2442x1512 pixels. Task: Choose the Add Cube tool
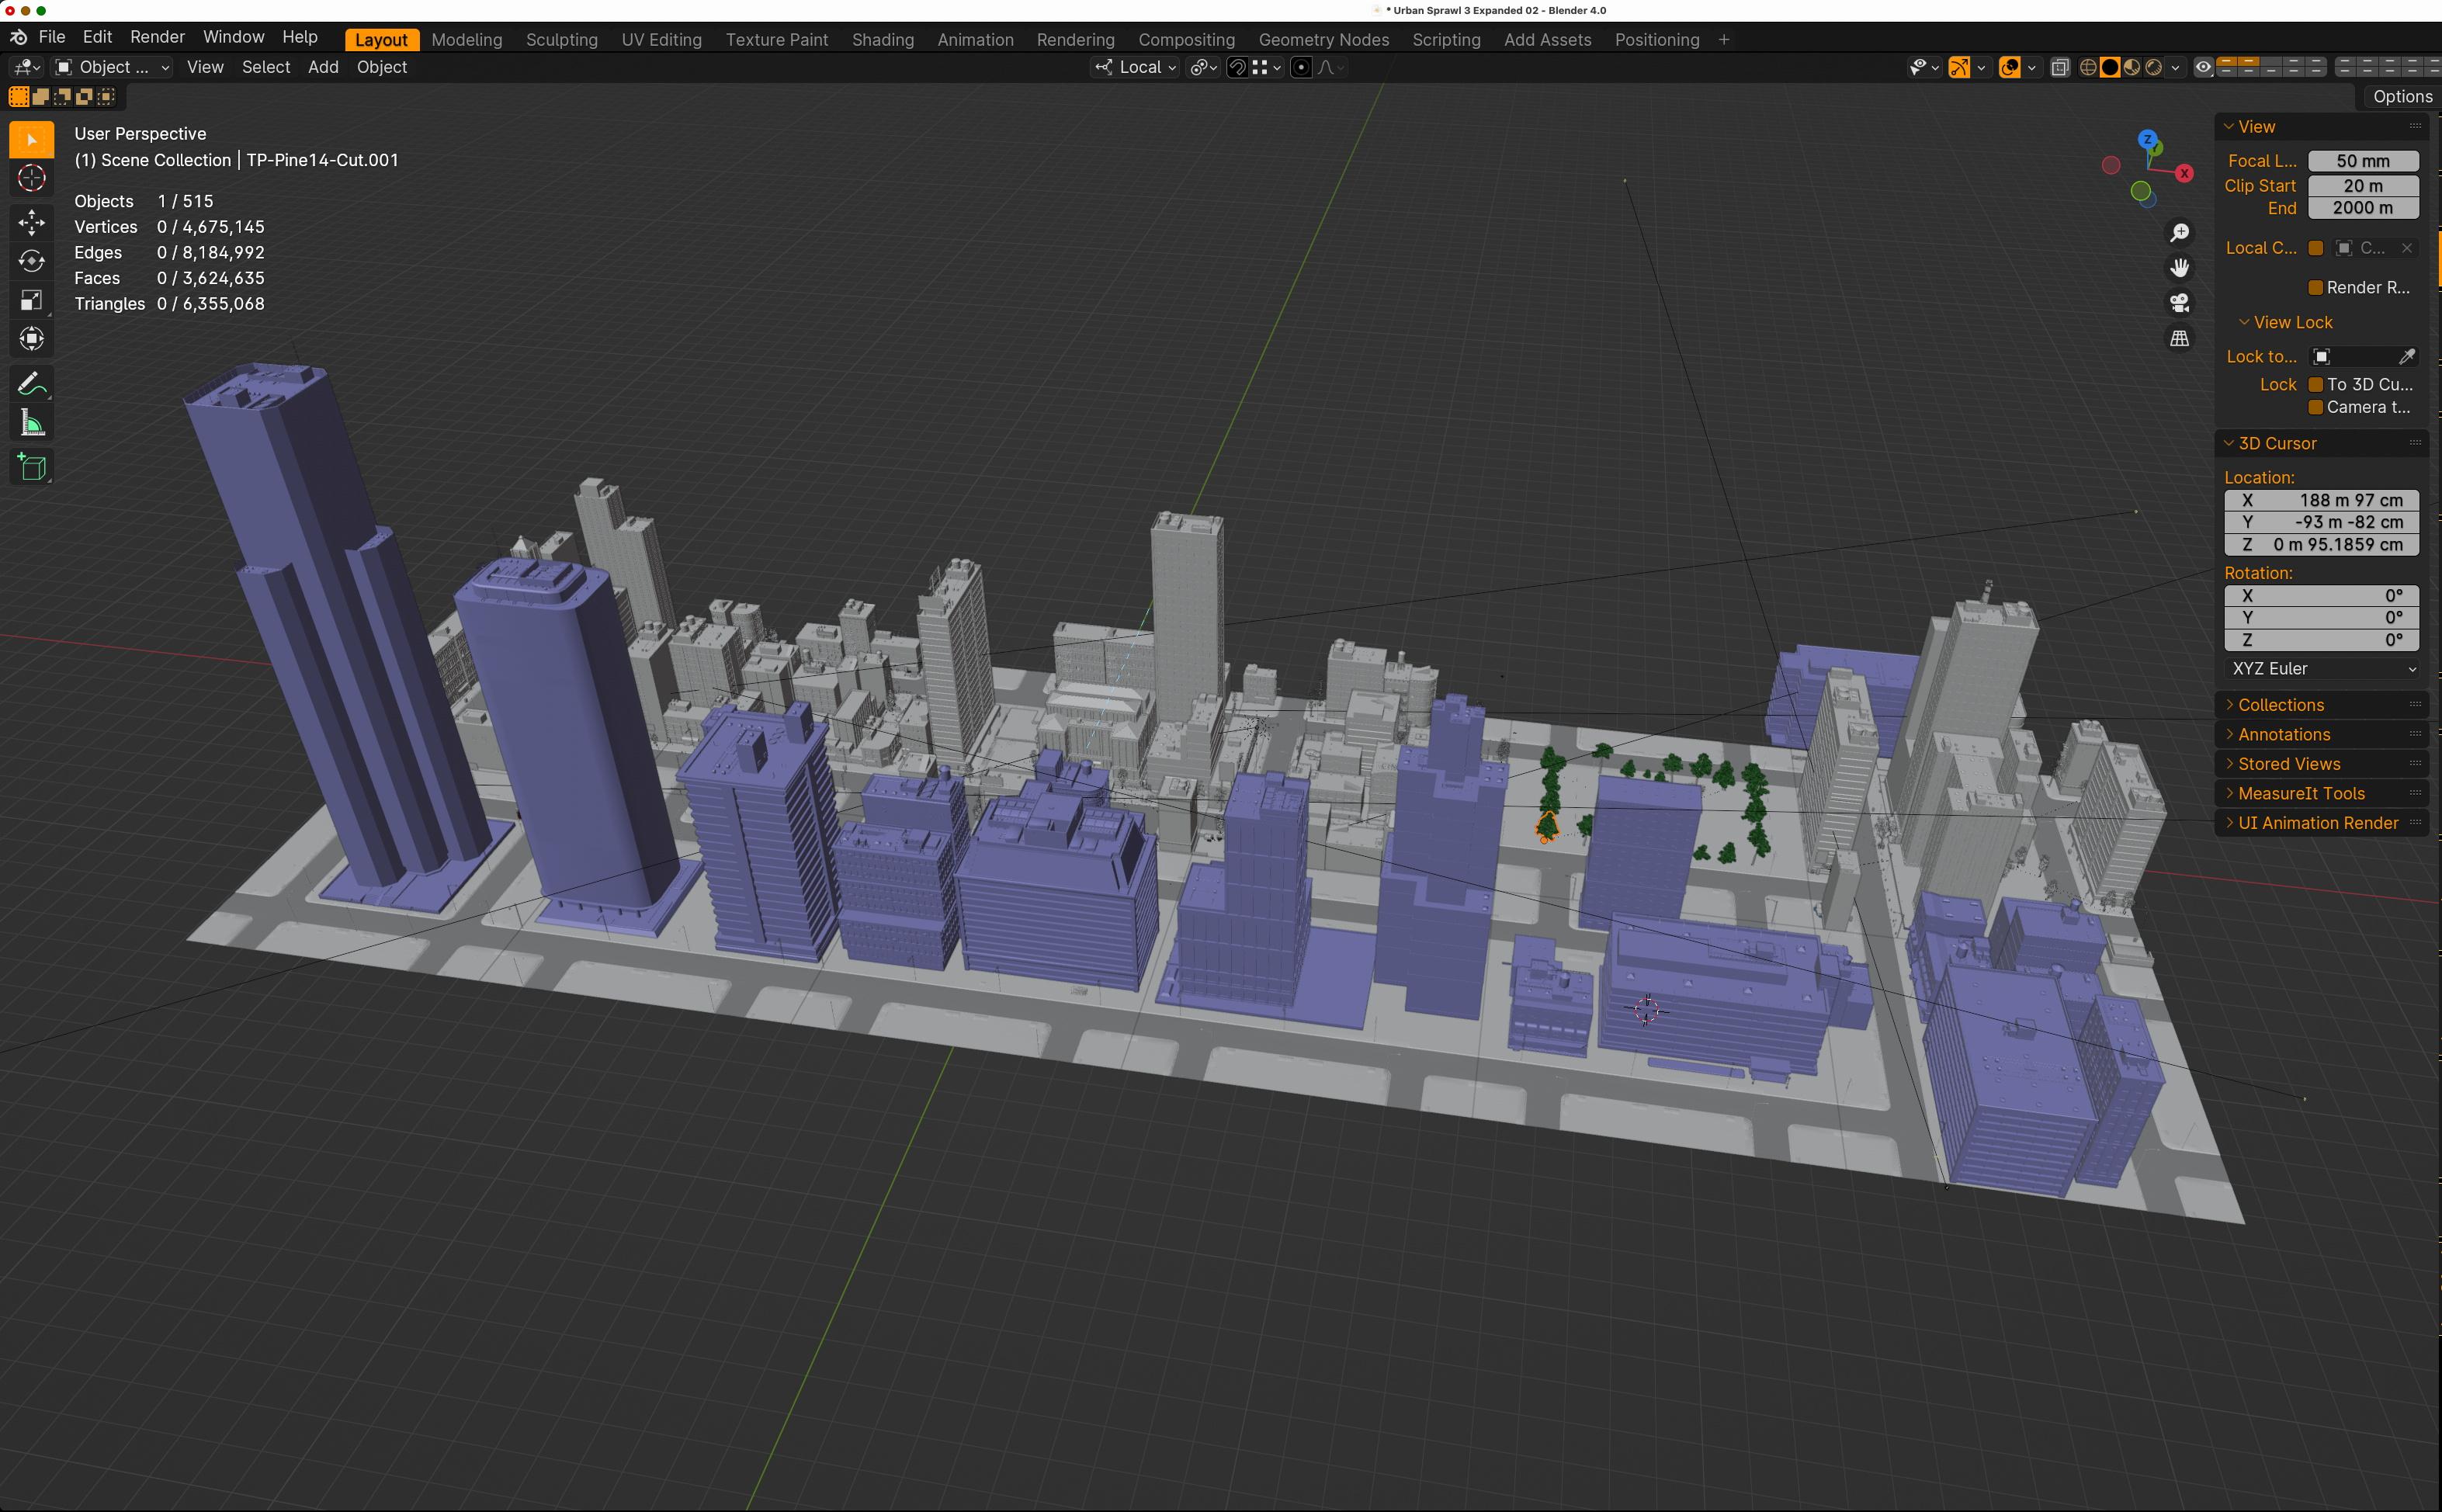[32, 467]
